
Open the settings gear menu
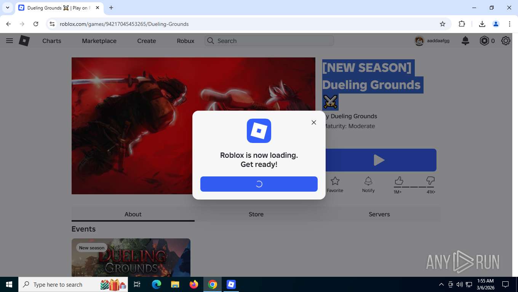pos(506,41)
